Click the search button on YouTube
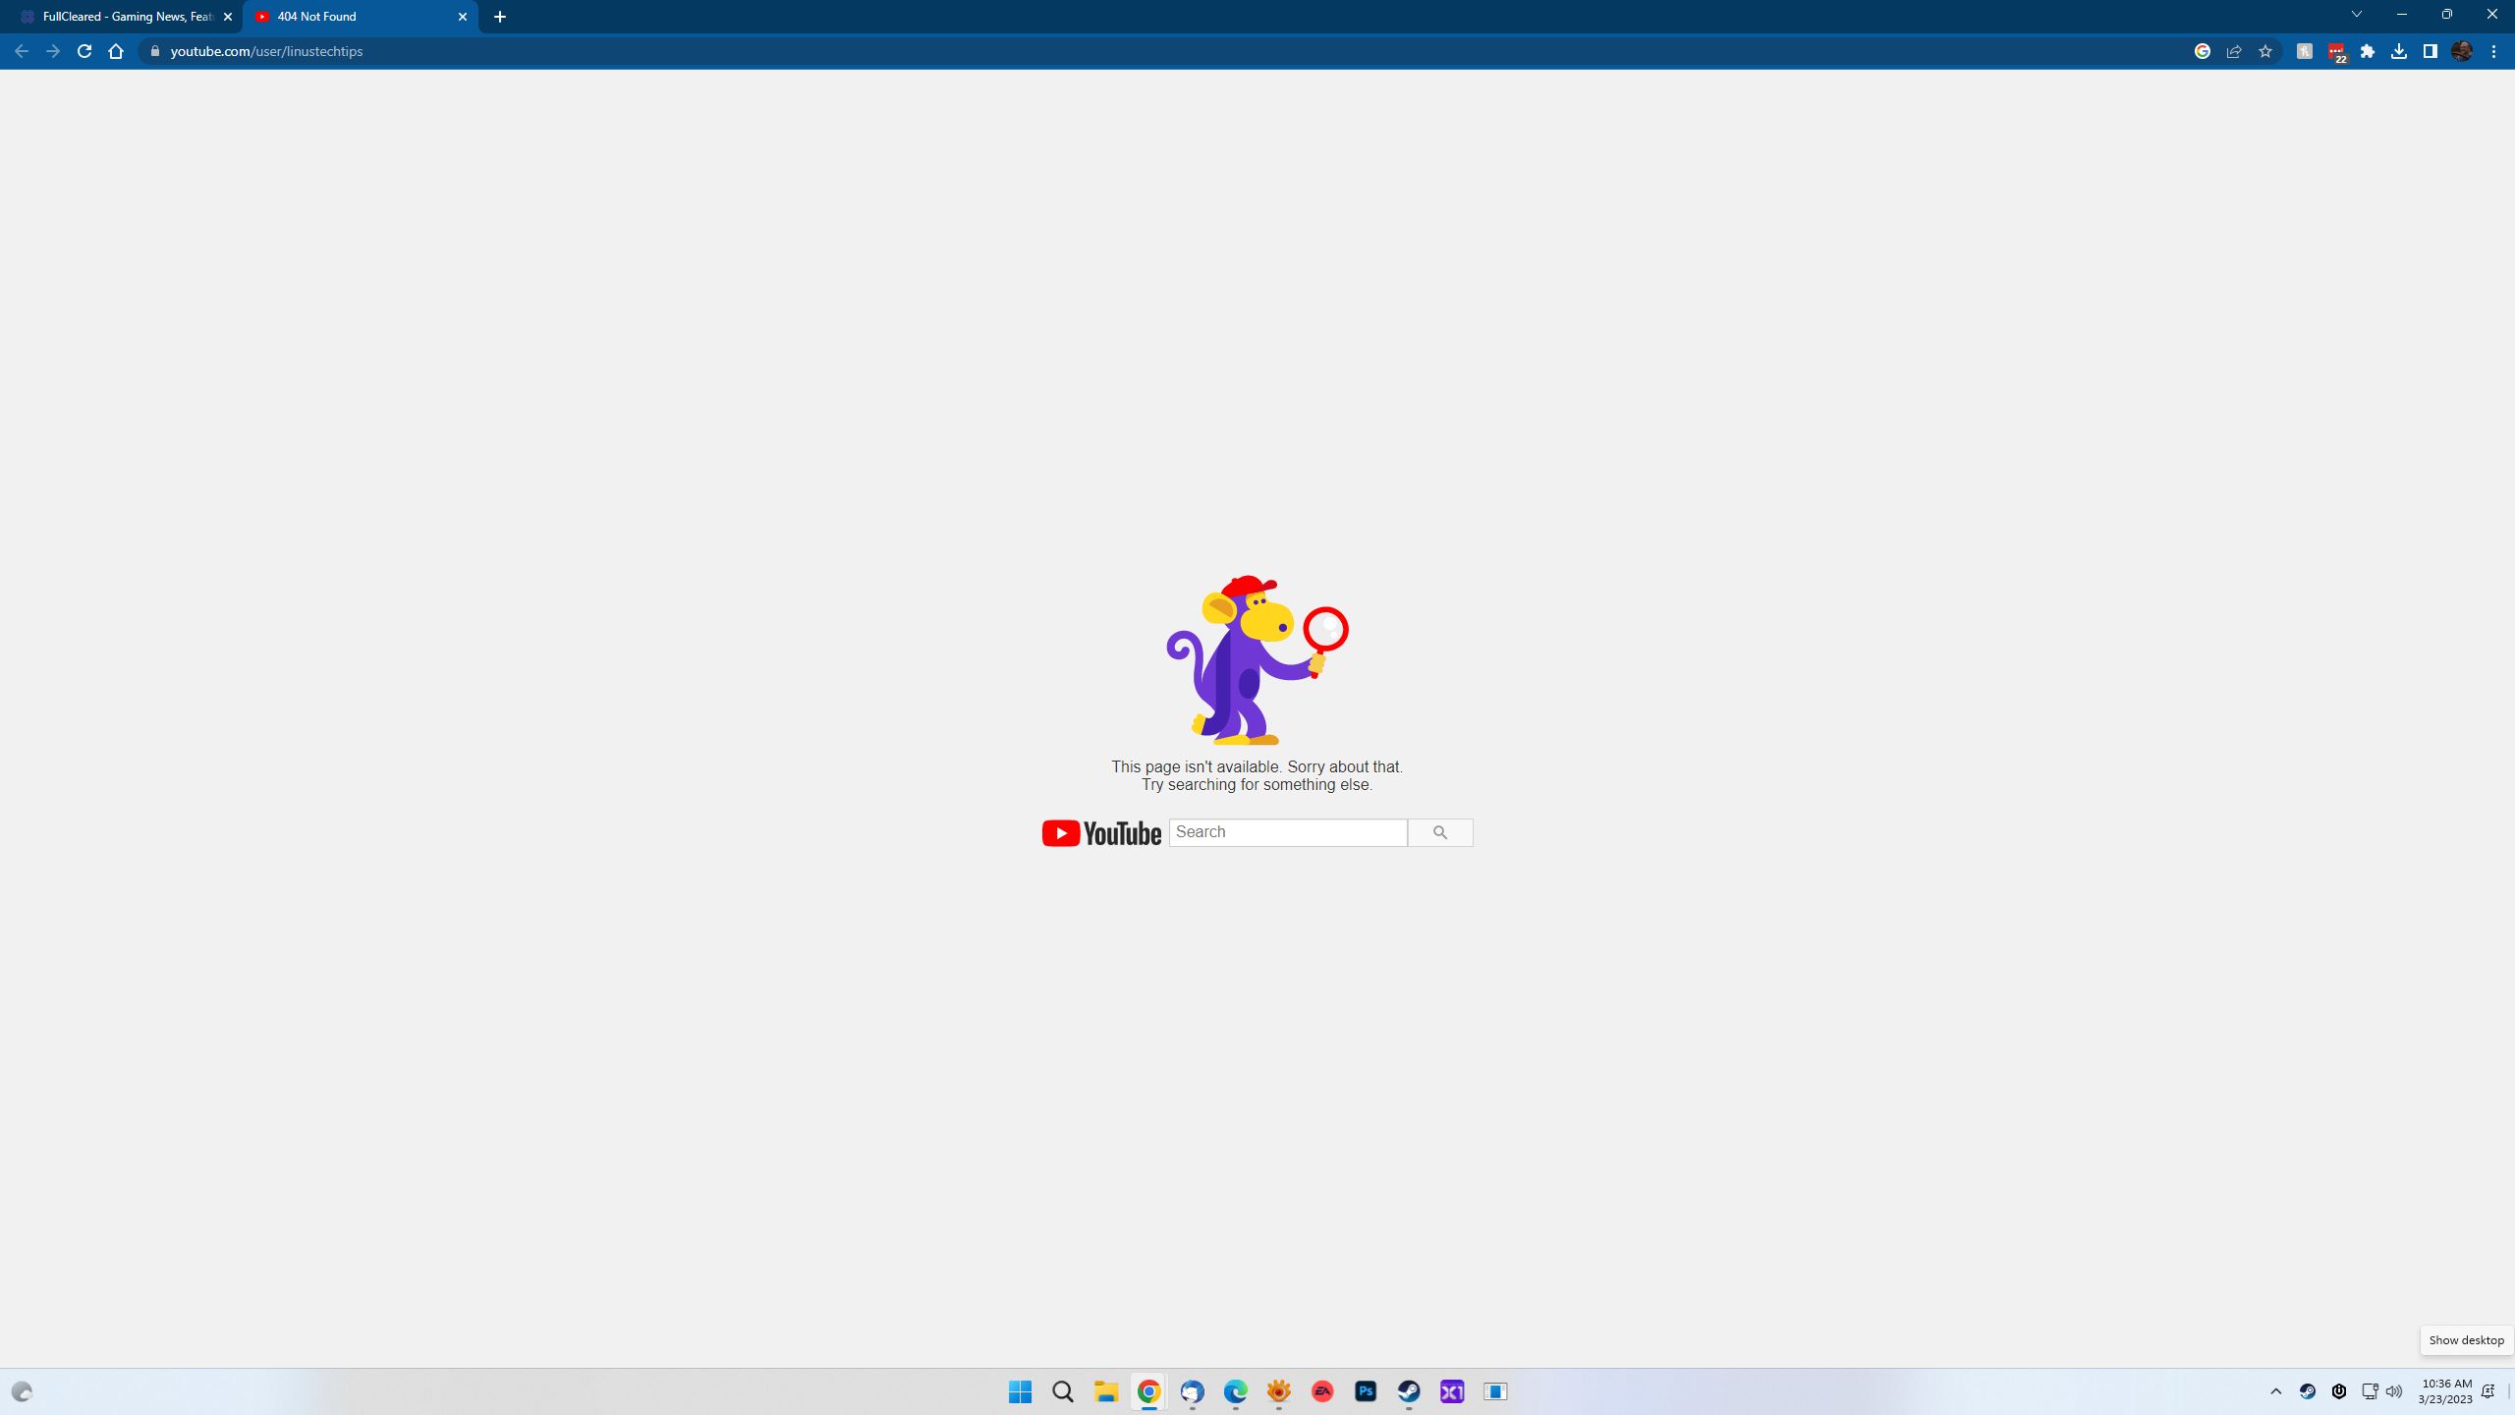This screenshot has width=2515, height=1415. pos(1440,831)
